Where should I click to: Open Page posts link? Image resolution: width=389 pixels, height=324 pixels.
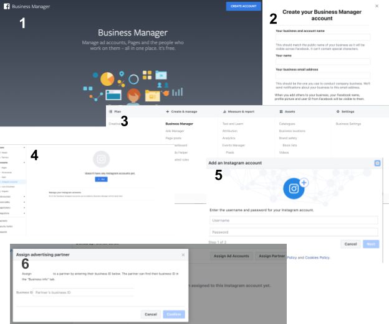click(x=173, y=138)
